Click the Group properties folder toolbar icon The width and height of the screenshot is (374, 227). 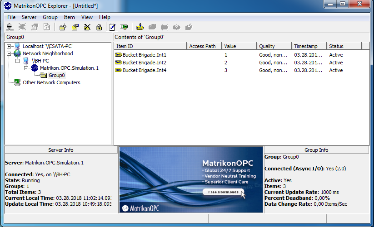click(75, 27)
